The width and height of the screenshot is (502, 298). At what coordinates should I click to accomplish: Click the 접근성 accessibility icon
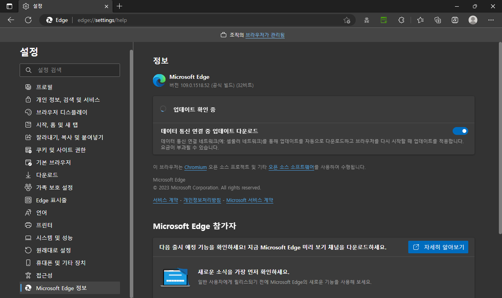28,275
